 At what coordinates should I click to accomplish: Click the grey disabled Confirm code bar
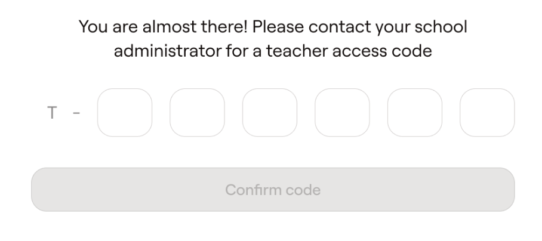click(273, 190)
